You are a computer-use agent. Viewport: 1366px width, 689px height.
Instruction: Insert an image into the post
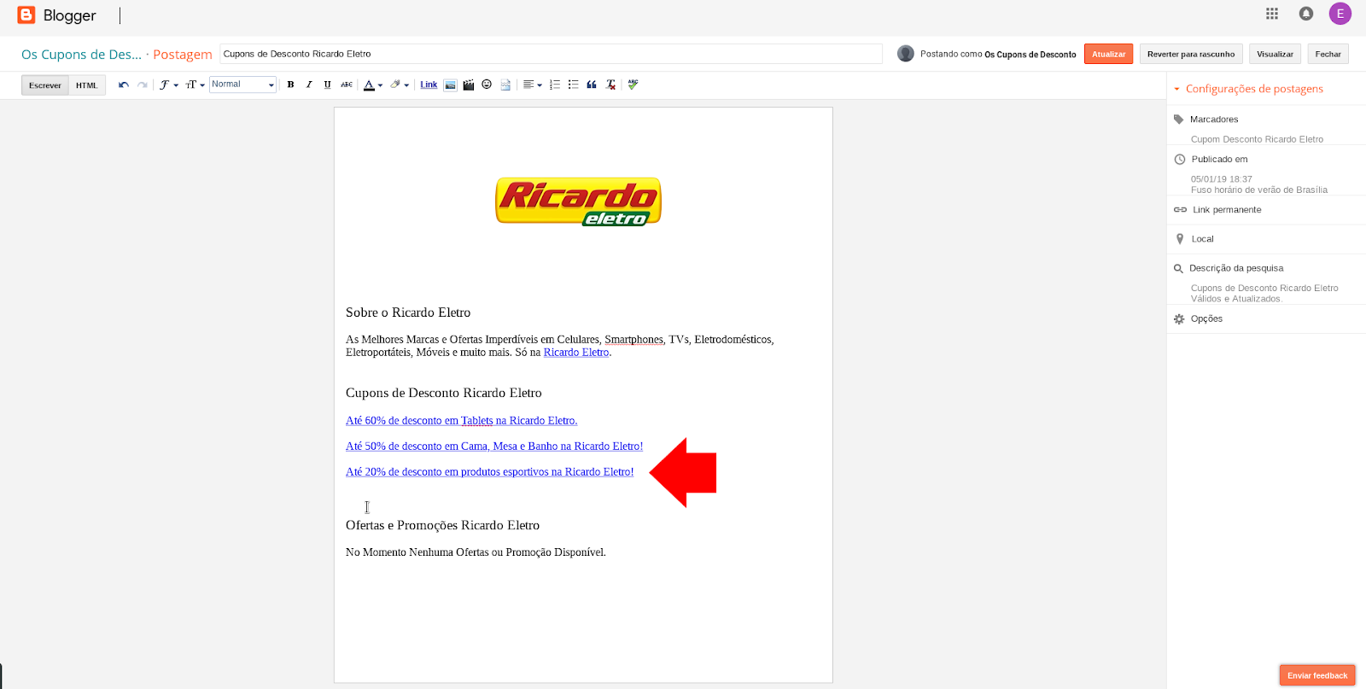(450, 85)
